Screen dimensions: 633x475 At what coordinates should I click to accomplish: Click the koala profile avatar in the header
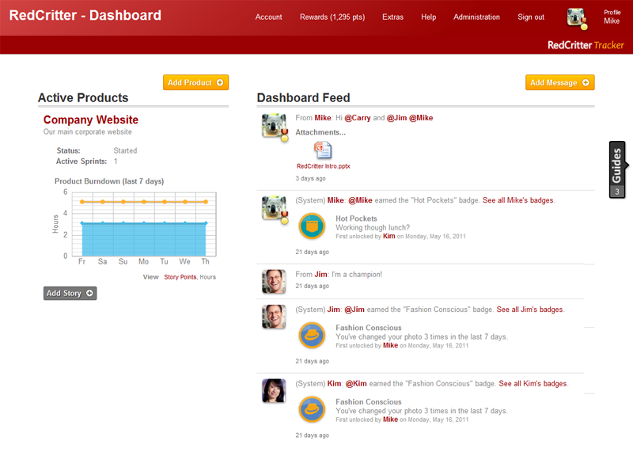[x=576, y=18]
